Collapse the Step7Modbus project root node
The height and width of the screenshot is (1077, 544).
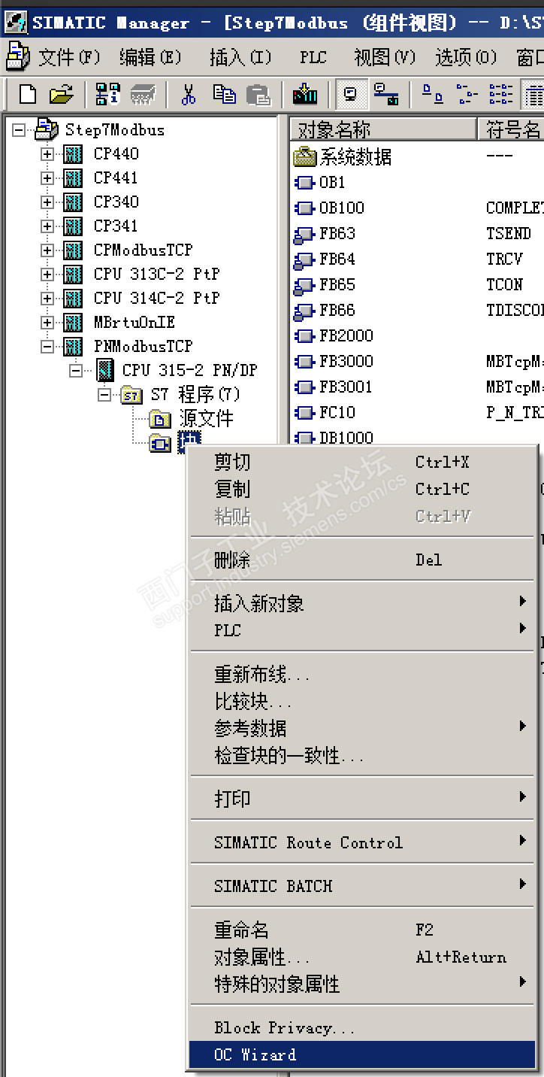19,130
